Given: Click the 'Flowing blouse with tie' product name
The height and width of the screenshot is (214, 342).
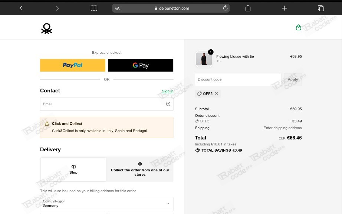Looking at the screenshot, I should 235,56.
